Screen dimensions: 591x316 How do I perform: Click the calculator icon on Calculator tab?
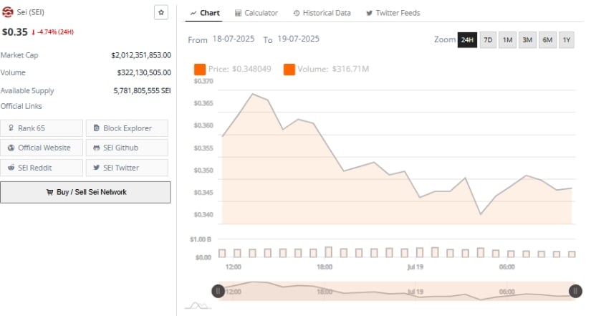click(238, 13)
